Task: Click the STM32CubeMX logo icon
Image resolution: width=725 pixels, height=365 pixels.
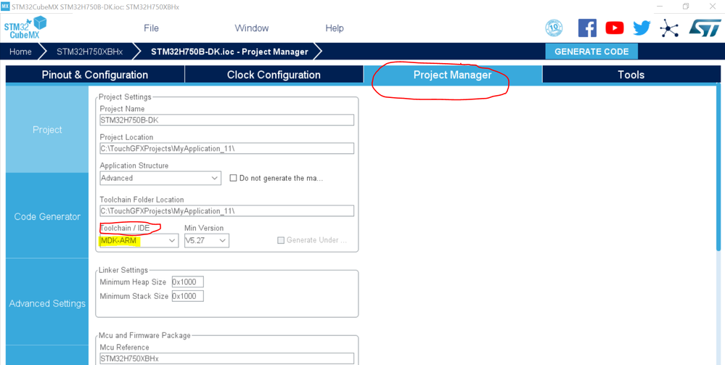Action: pos(25,28)
